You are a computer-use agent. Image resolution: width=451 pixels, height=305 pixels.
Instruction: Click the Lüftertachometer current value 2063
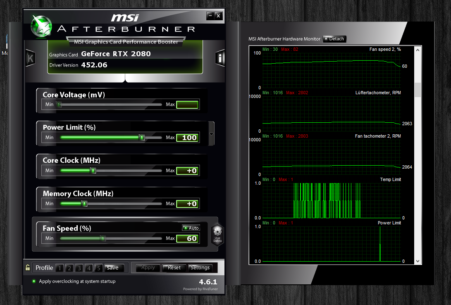tap(407, 124)
